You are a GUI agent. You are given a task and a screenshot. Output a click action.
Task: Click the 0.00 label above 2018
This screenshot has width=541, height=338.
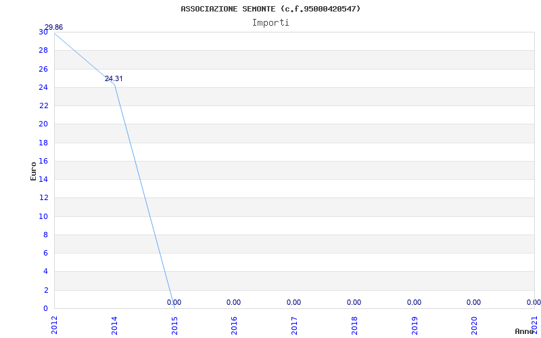(x=354, y=302)
